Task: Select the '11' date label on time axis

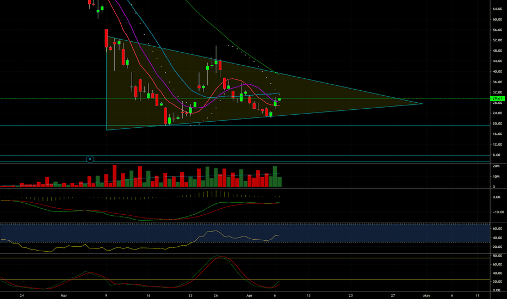Action: (477, 295)
